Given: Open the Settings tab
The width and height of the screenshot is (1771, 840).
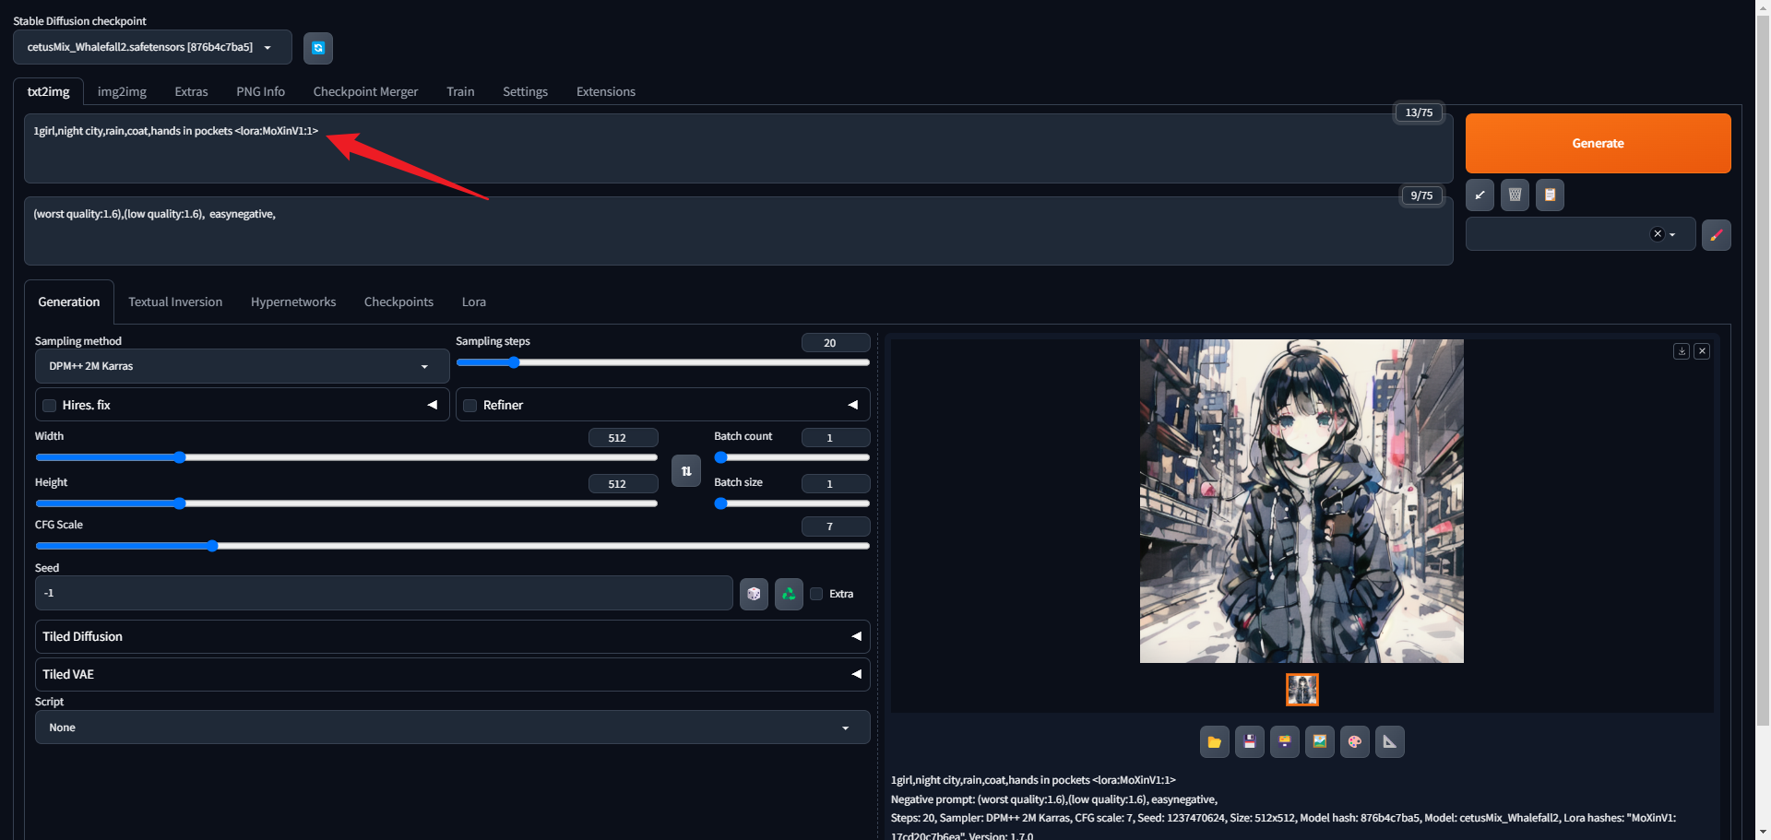Looking at the screenshot, I should point(525,91).
